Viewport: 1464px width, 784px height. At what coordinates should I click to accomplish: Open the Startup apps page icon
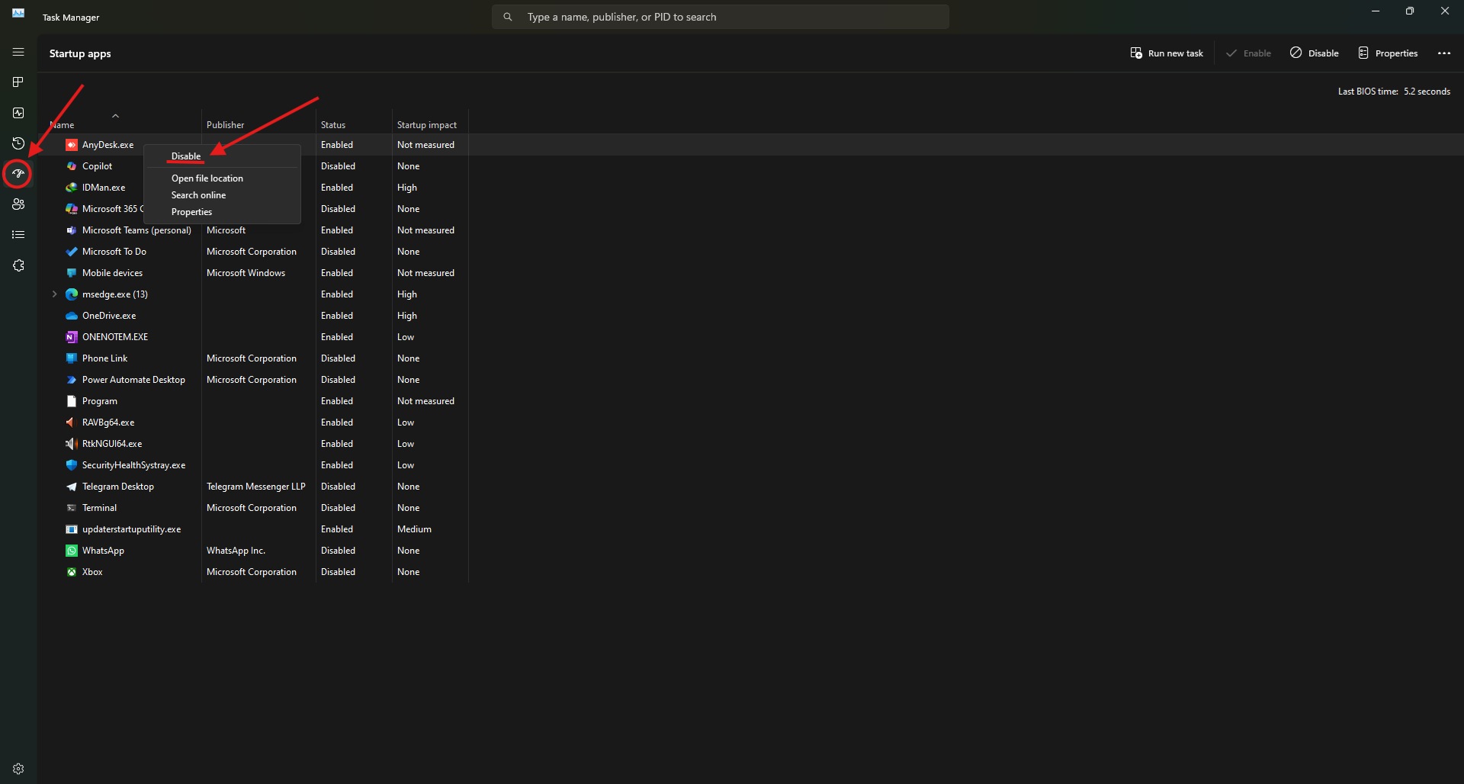click(18, 174)
